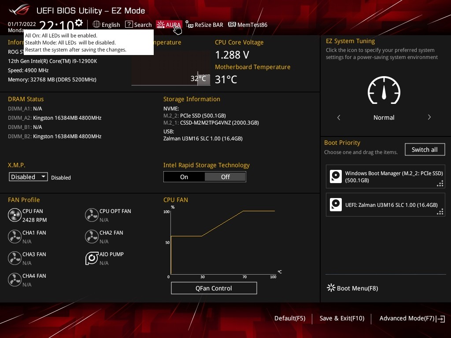This screenshot has width=451, height=338.
Task: Click Windows Boot Manager disk icon
Action: pyautogui.click(x=336, y=176)
